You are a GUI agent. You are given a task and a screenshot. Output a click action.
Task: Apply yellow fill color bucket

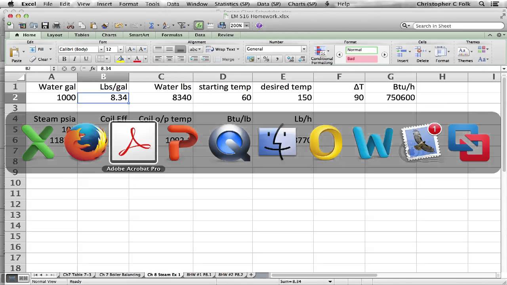click(x=120, y=59)
